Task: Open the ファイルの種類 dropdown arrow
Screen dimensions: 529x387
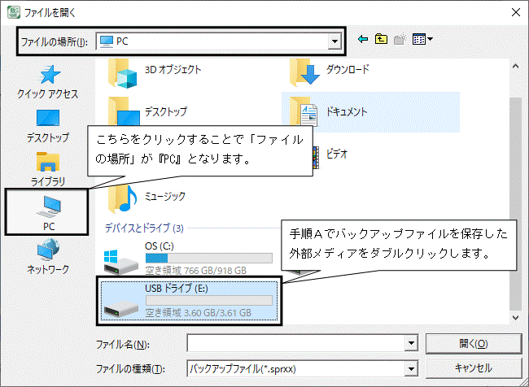Action: 411,368
